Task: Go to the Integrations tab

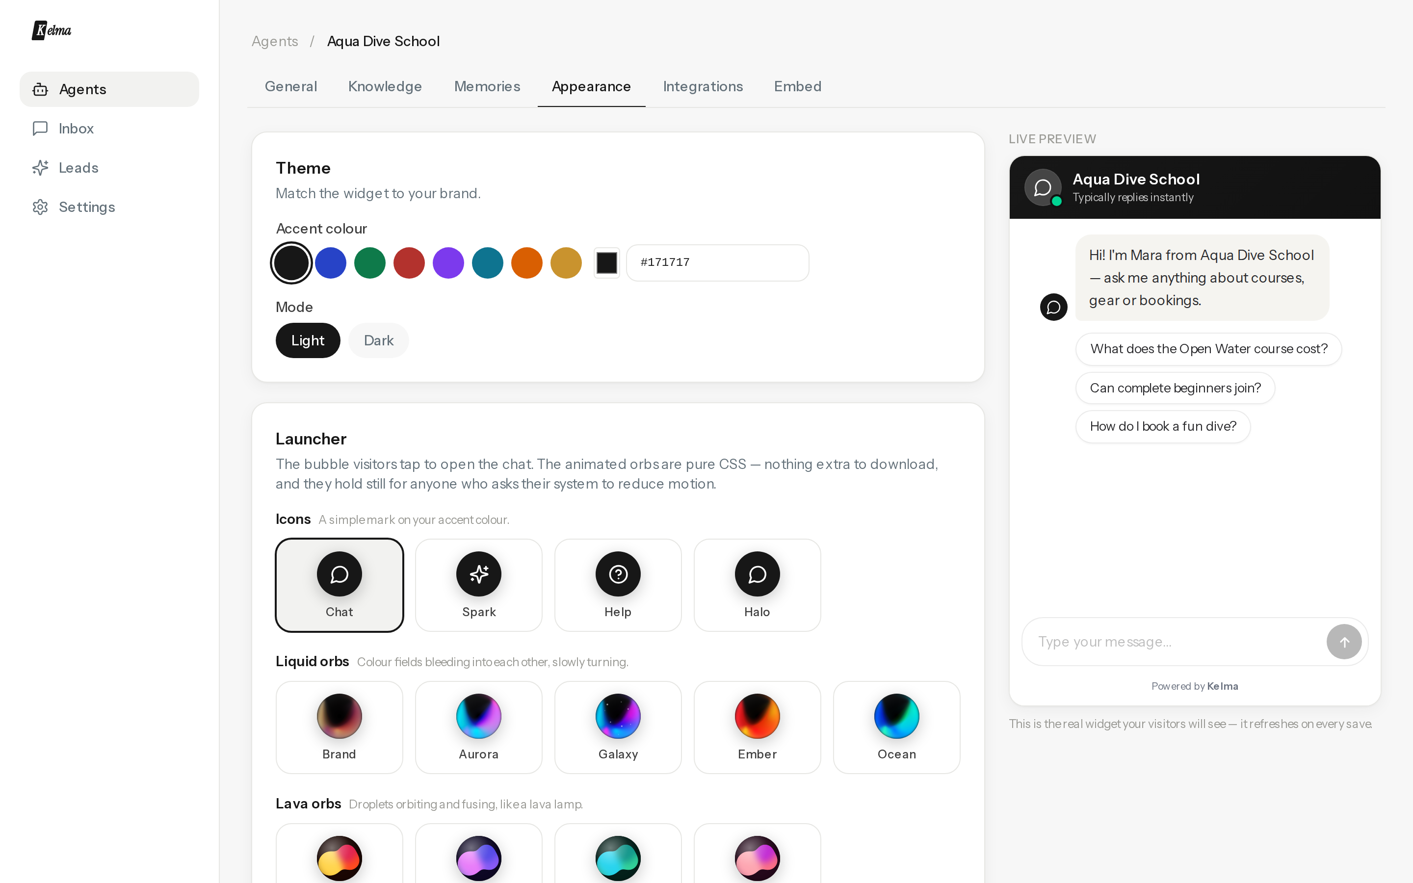Action: coord(703,86)
